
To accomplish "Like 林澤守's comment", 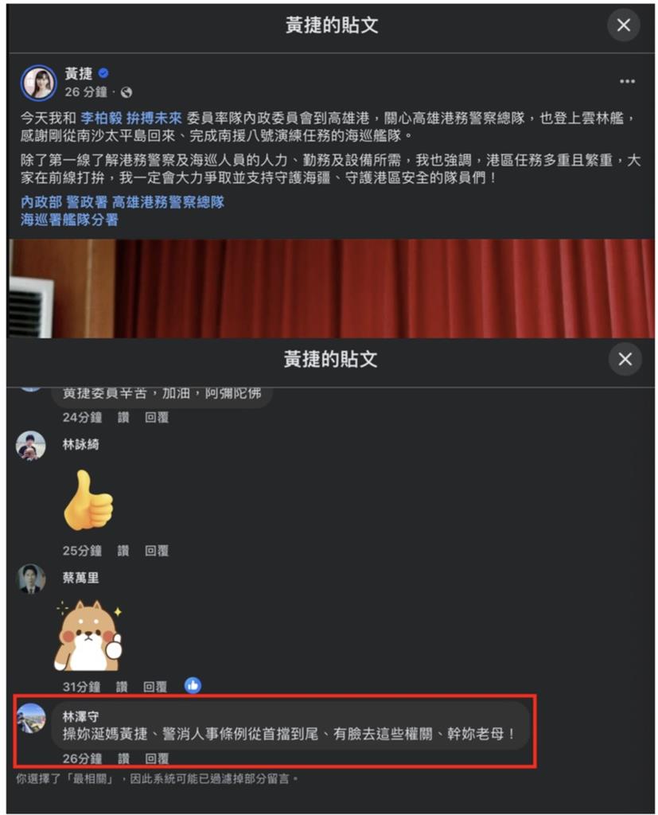I will click(123, 758).
